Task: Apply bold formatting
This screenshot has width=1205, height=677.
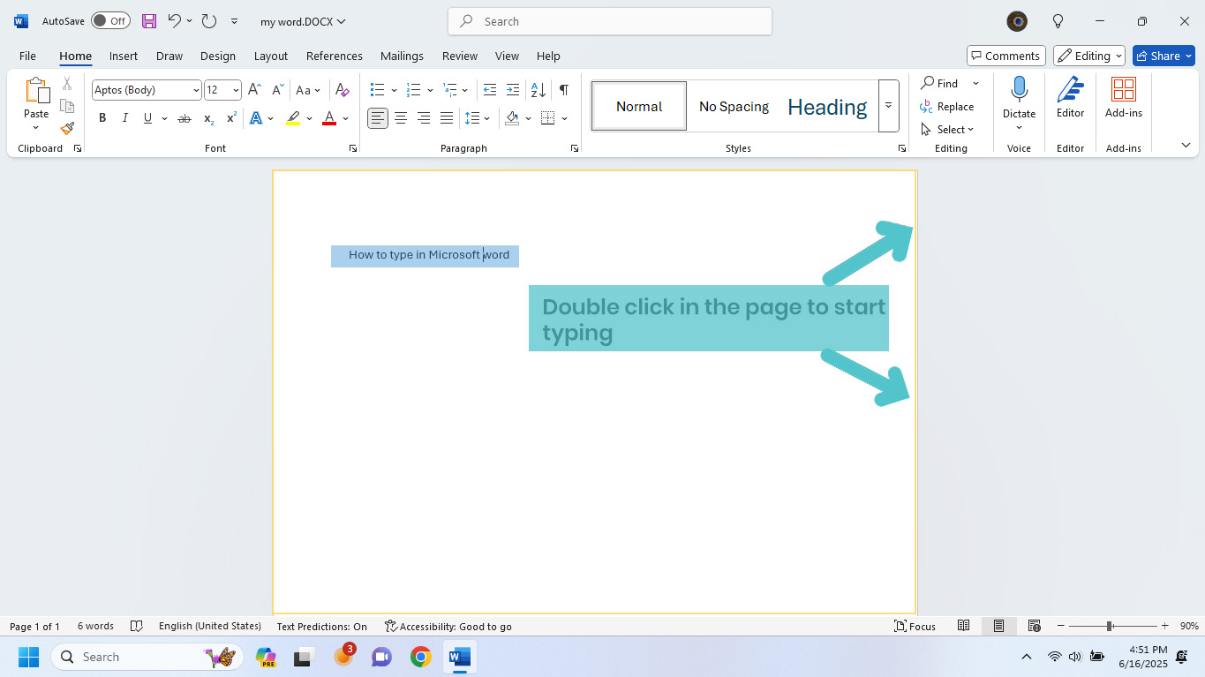Action: tap(102, 117)
